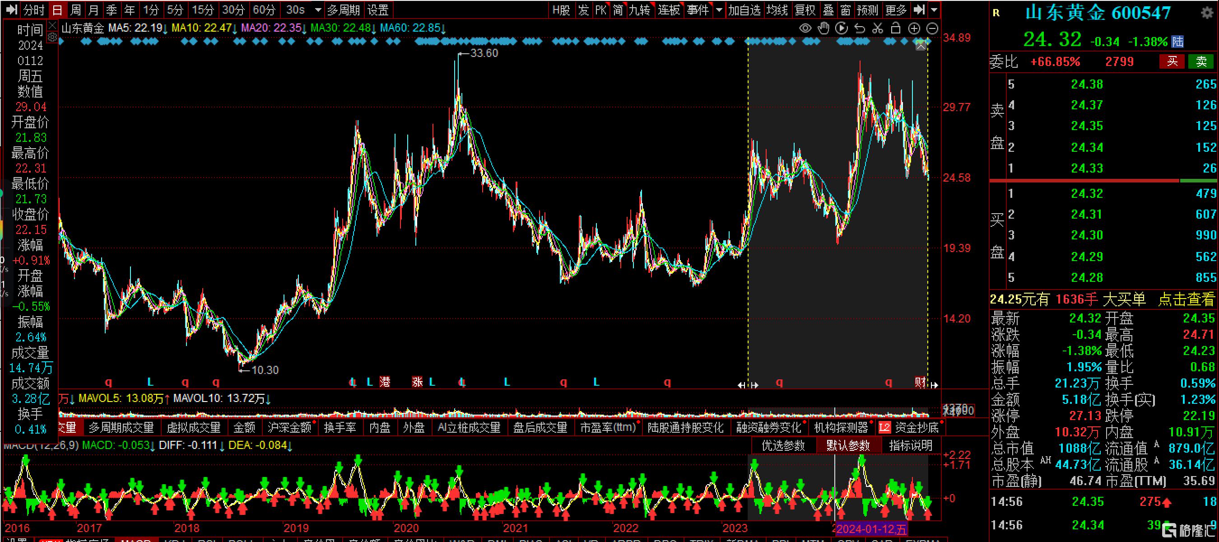Image resolution: width=1219 pixels, height=542 pixels.
Task: Select the hand pan tool
Action: click(824, 28)
